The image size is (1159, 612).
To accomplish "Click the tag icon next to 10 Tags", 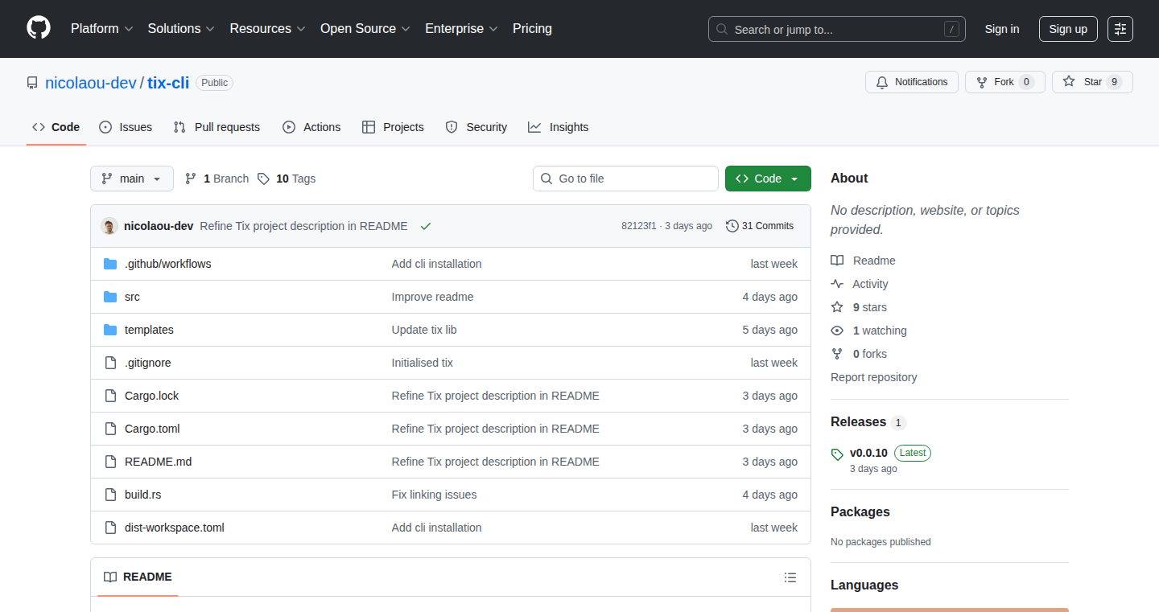I will (263, 179).
